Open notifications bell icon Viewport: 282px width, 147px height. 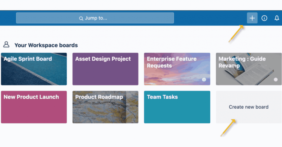pos(277,18)
